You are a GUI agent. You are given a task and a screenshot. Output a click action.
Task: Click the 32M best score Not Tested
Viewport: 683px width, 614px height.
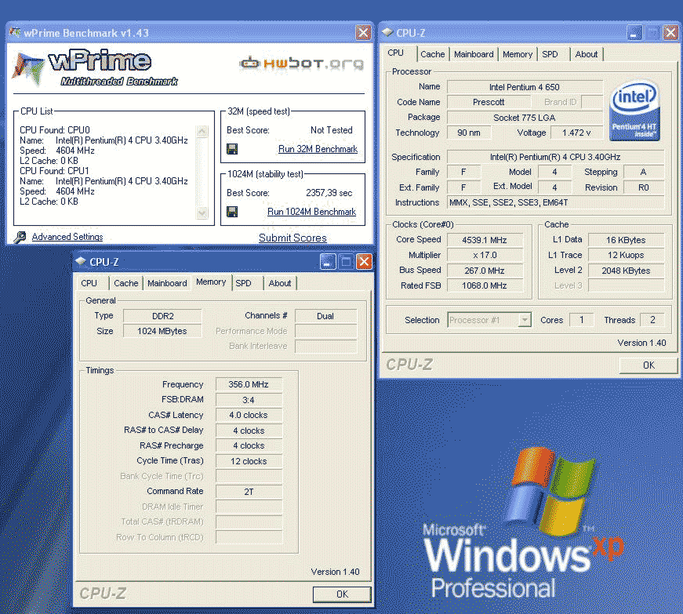pos(332,130)
